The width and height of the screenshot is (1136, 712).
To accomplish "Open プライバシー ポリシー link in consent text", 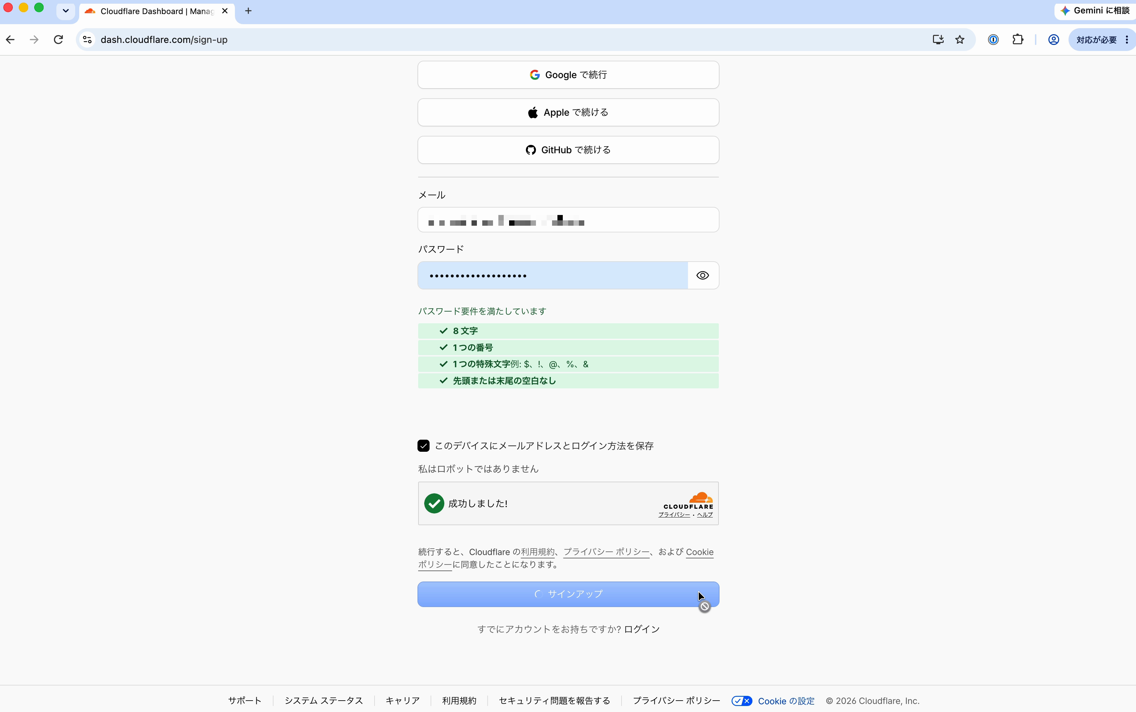I will click(606, 552).
